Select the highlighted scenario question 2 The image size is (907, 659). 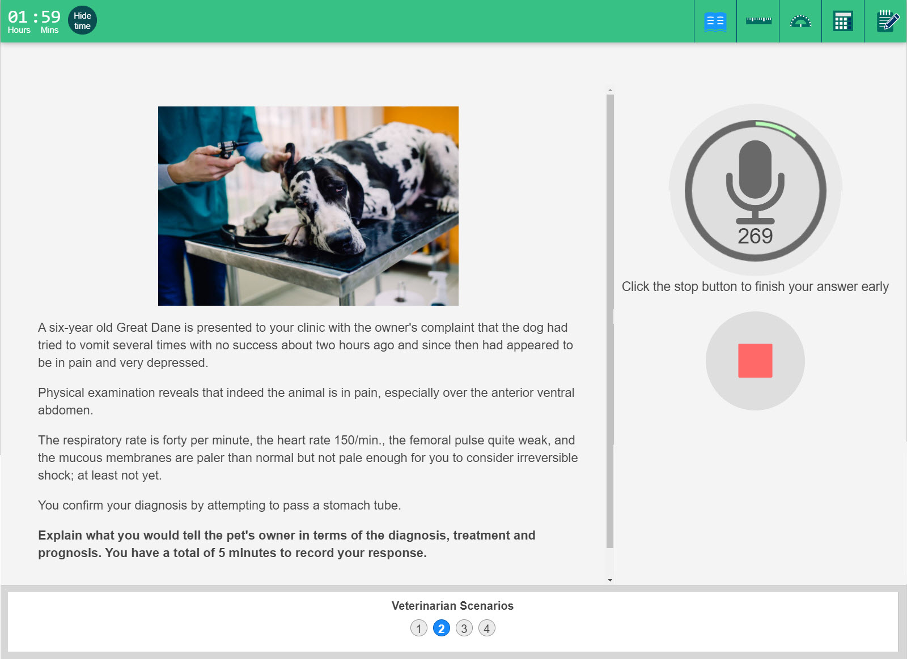tap(442, 628)
